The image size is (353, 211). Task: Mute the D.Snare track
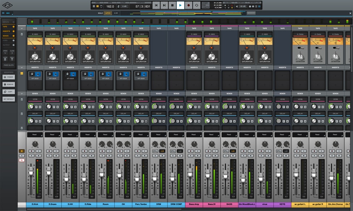coord(56,155)
